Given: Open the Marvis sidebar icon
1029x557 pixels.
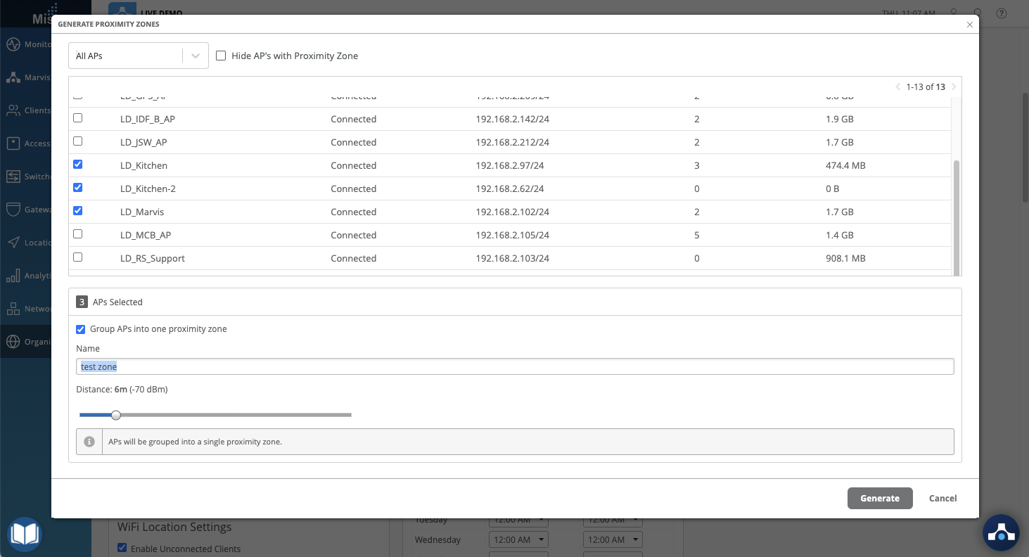Looking at the screenshot, I should [x=13, y=77].
